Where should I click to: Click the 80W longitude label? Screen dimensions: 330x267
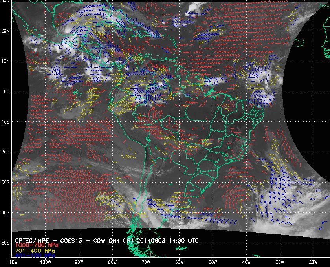(112, 262)
